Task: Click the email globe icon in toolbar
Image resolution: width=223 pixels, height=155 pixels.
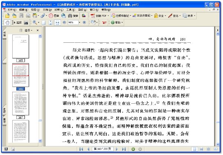Action: pyautogui.click(x=64, y=16)
